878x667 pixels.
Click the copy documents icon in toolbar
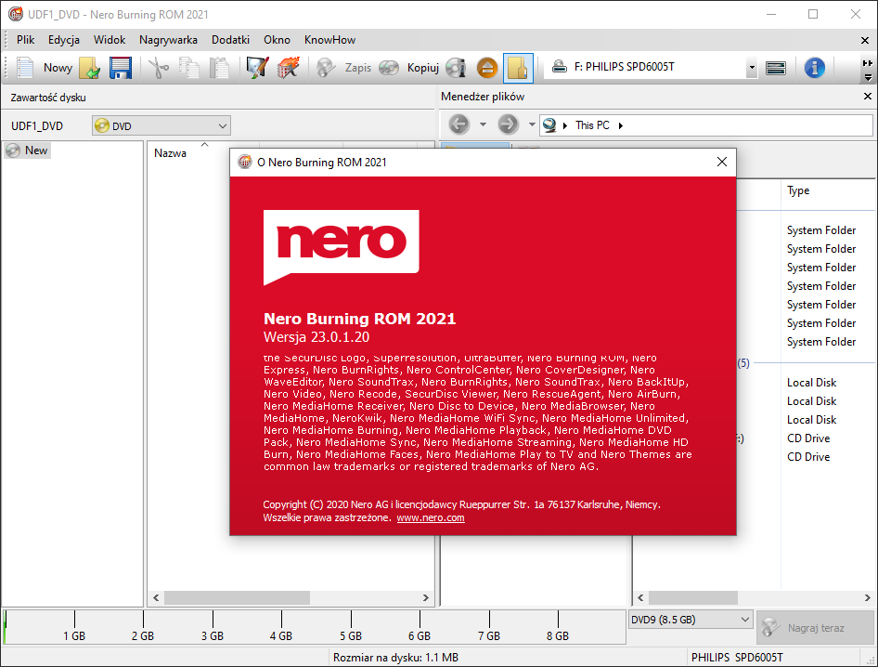tap(189, 68)
